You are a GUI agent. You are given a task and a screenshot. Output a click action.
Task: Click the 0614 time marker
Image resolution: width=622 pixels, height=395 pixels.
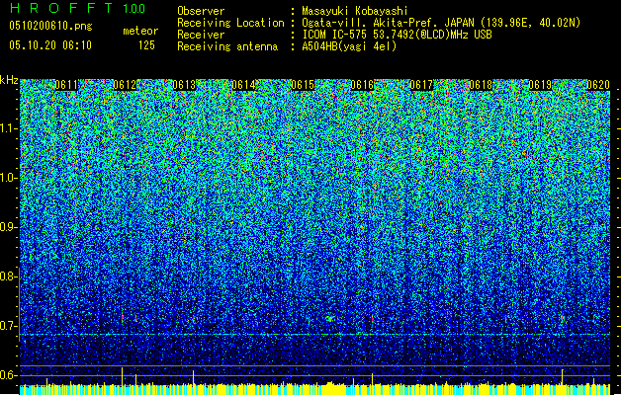pyautogui.click(x=243, y=85)
